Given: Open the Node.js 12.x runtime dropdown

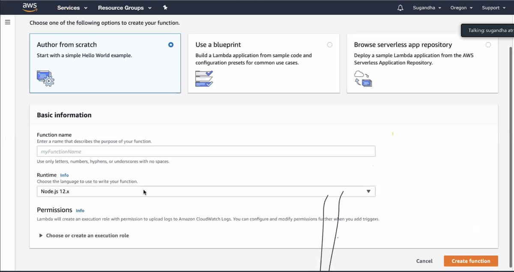Looking at the screenshot, I should (206, 191).
